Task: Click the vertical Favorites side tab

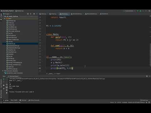Action: 1,94
